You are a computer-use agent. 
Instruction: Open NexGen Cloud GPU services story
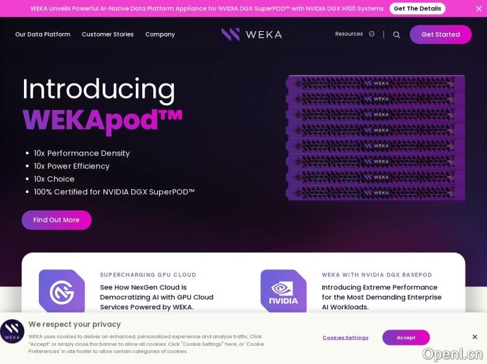(156, 297)
